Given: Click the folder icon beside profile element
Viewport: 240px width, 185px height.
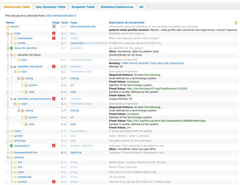Looking at the screenshot, I should [x=15, y=43].
